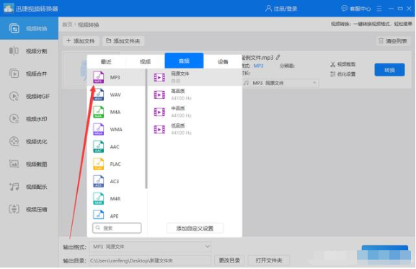Viewport: 416px width, 269px height.
Task: Go to 首页 breadcrumb link
Action: (67, 25)
